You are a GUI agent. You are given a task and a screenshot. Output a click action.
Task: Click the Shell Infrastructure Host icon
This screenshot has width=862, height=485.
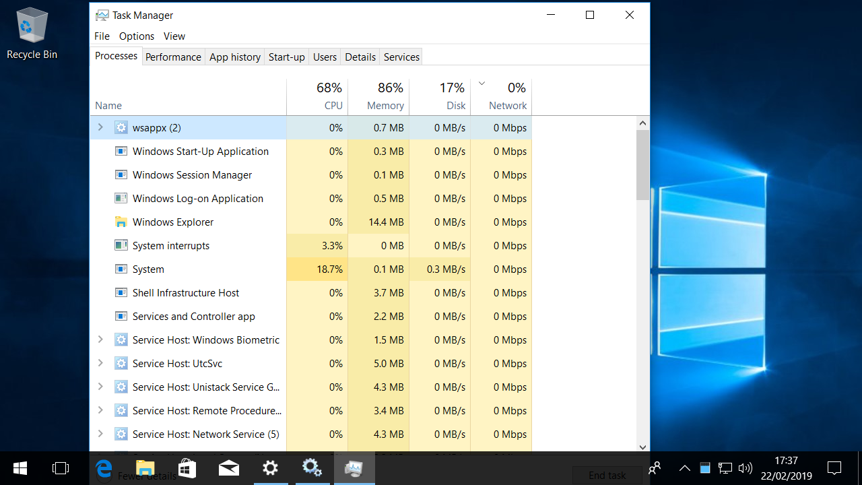click(x=121, y=293)
